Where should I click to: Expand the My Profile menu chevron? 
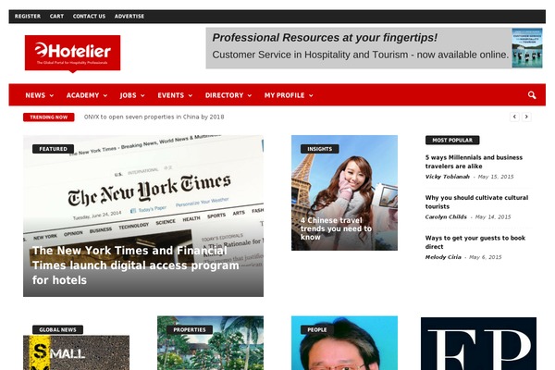pos(311,95)
